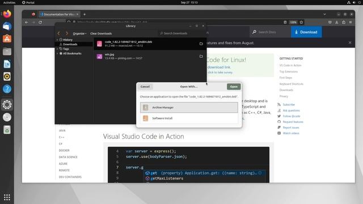Launch LibreOffice Writer from the dock
Image resolution: width=363 pixels, height=204 pixels.
point(7,64)
